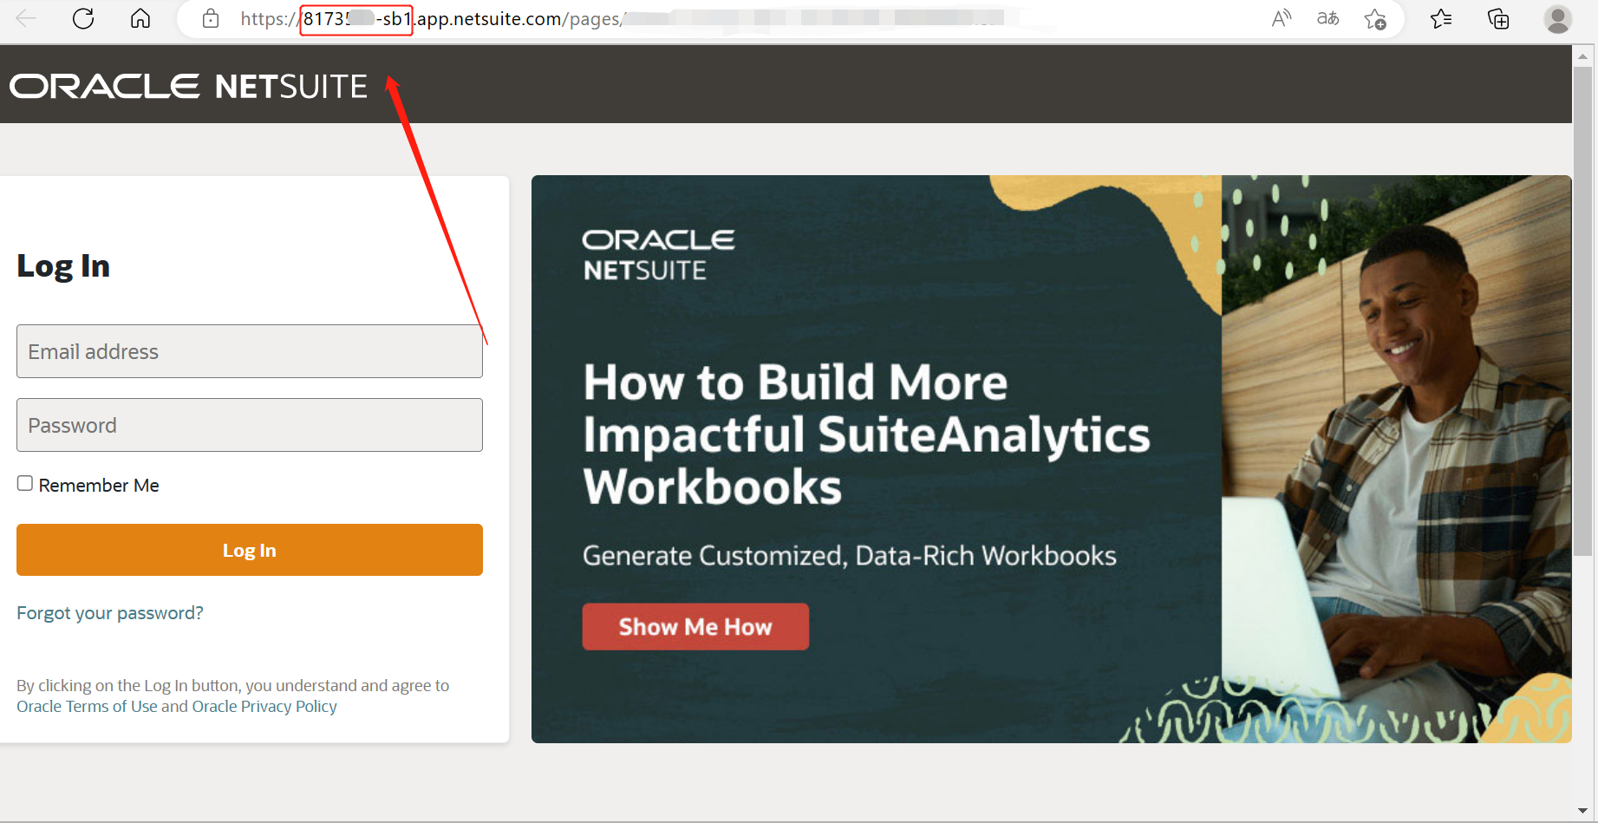Enable the Remember Me option
1598x823 pixels.
coord(24,483)
